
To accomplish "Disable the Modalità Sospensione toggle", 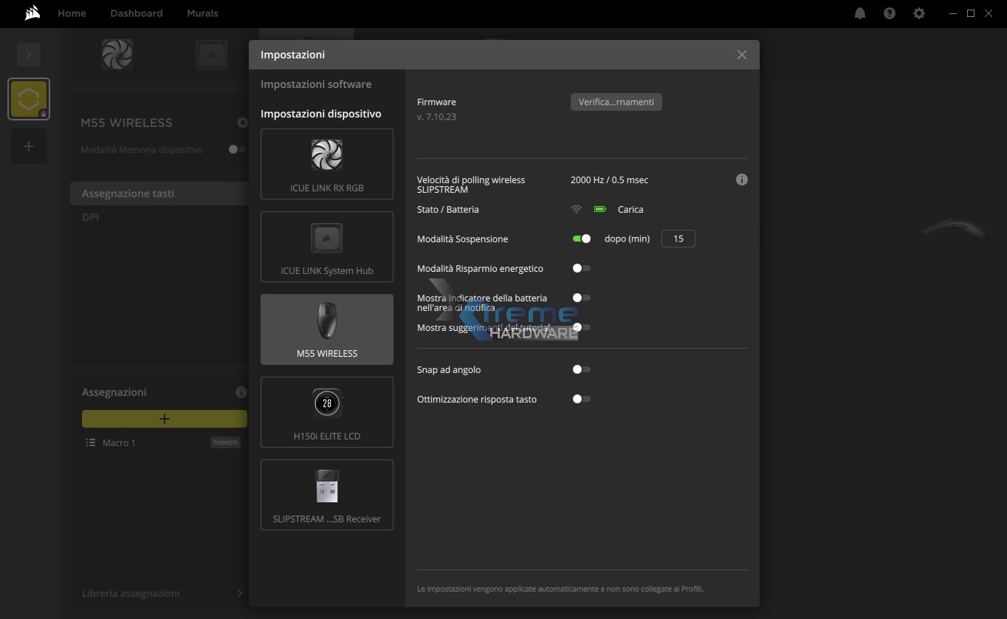I will (x=582, y=239).
